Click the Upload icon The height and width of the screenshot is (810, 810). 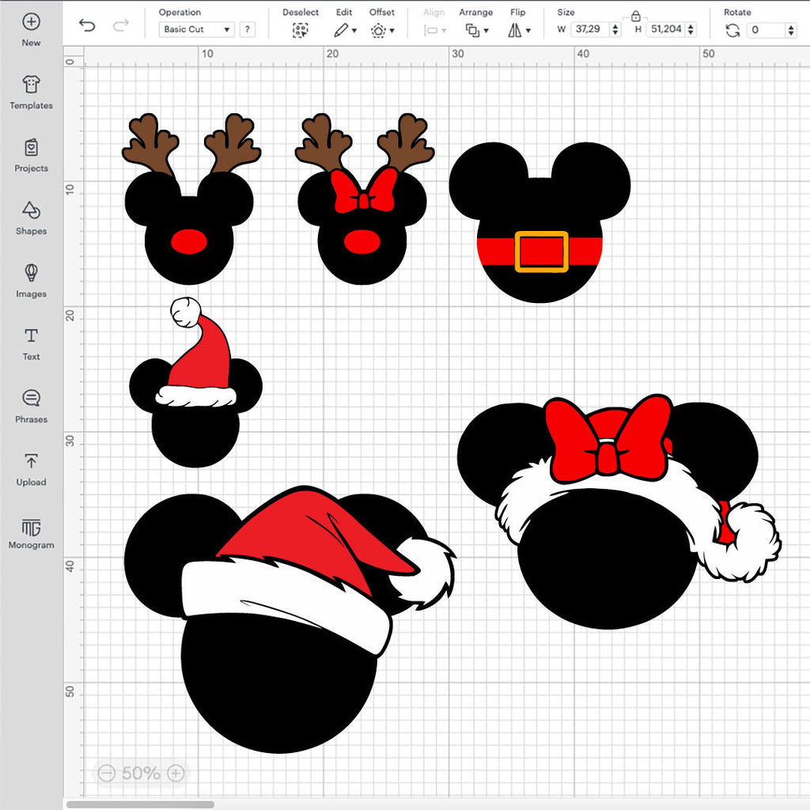pyautogui.click(x=31, y=468)
